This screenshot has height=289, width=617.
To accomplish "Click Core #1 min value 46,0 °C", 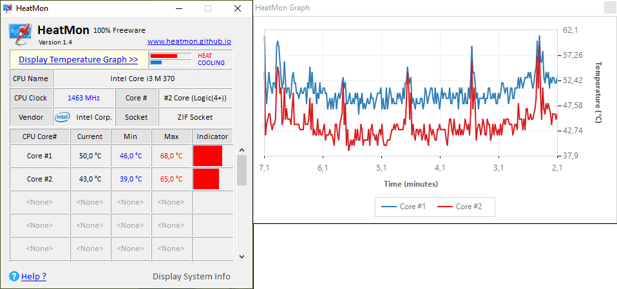I will 131,156.
